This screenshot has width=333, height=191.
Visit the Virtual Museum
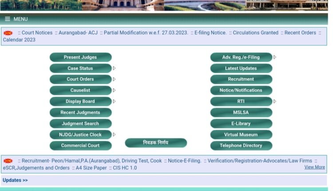click(x=241, y=135)
